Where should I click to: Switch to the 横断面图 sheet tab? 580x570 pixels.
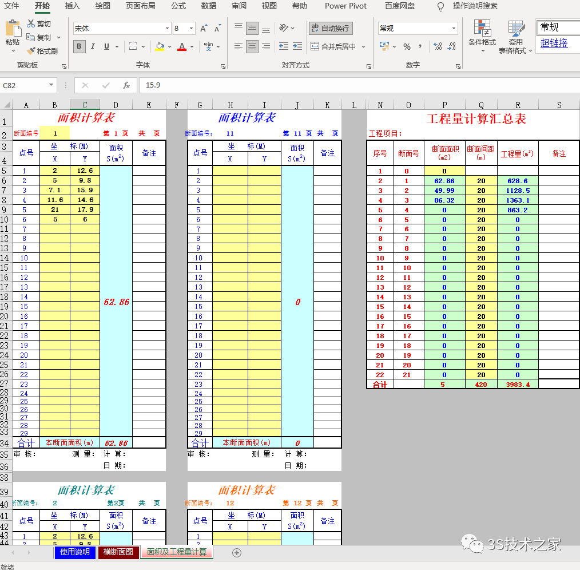point(118,552)
